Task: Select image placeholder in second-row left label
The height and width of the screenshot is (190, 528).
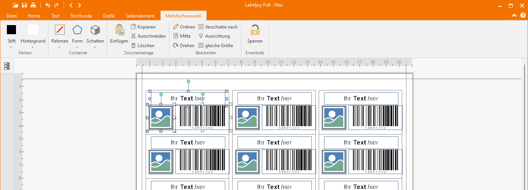Action: (x=161, y=162)
